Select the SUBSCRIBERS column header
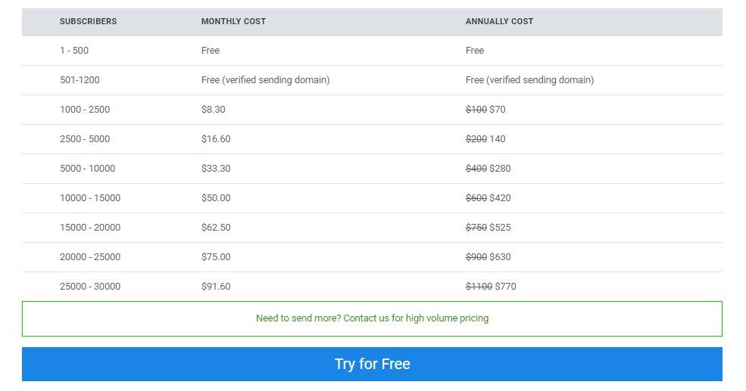The height and width of the screenshot is (391, 746). tap(88, 21)
